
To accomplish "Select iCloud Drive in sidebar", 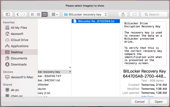I will pyautogui.click(x=20, y=40).
